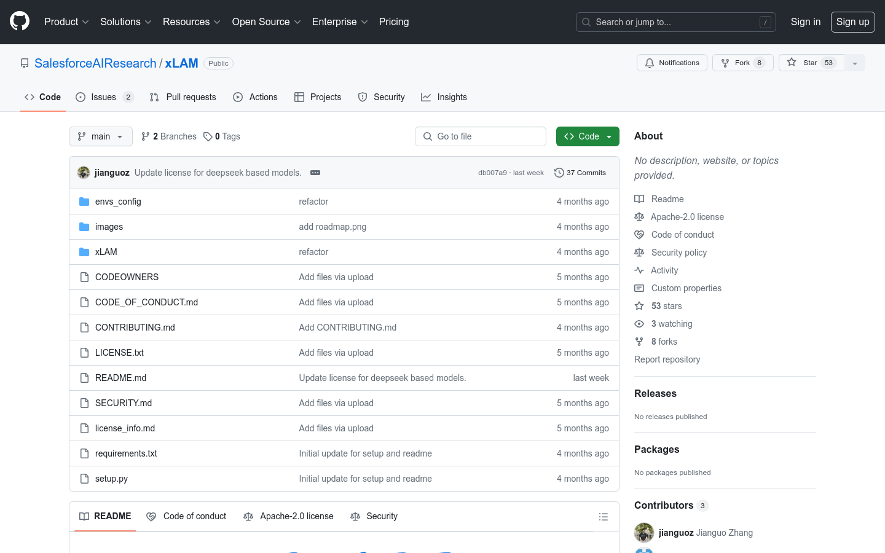View 0 Tags link
The image size is (885, 553).
222,136
